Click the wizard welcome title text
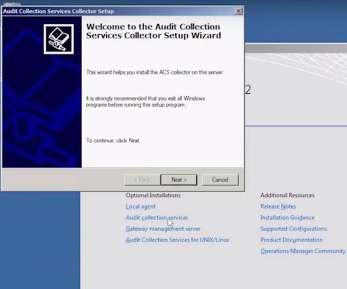The image size is (347, 289). point(153,31)
